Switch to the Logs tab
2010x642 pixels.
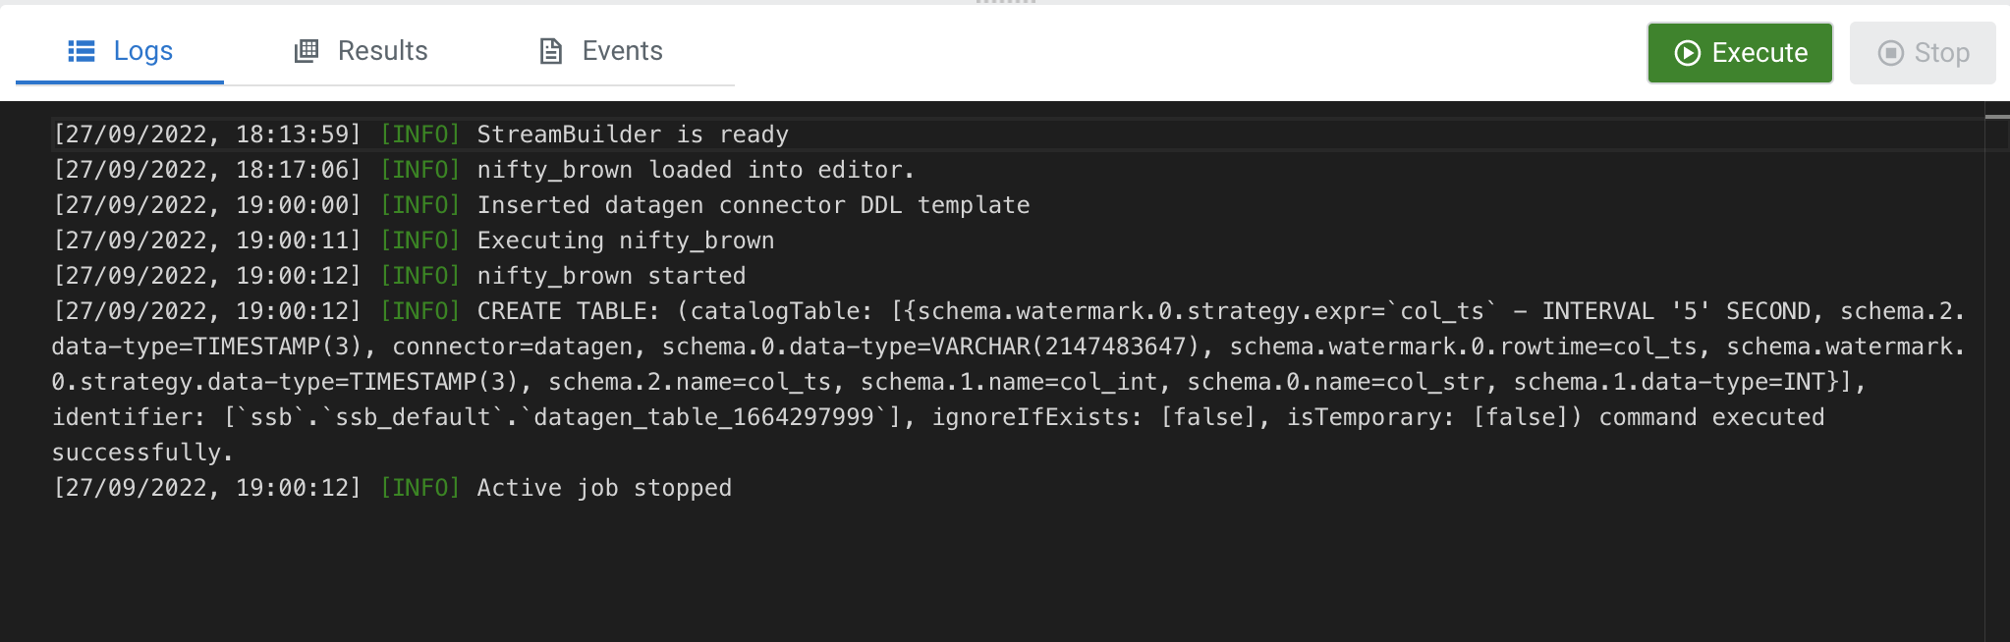120,51
